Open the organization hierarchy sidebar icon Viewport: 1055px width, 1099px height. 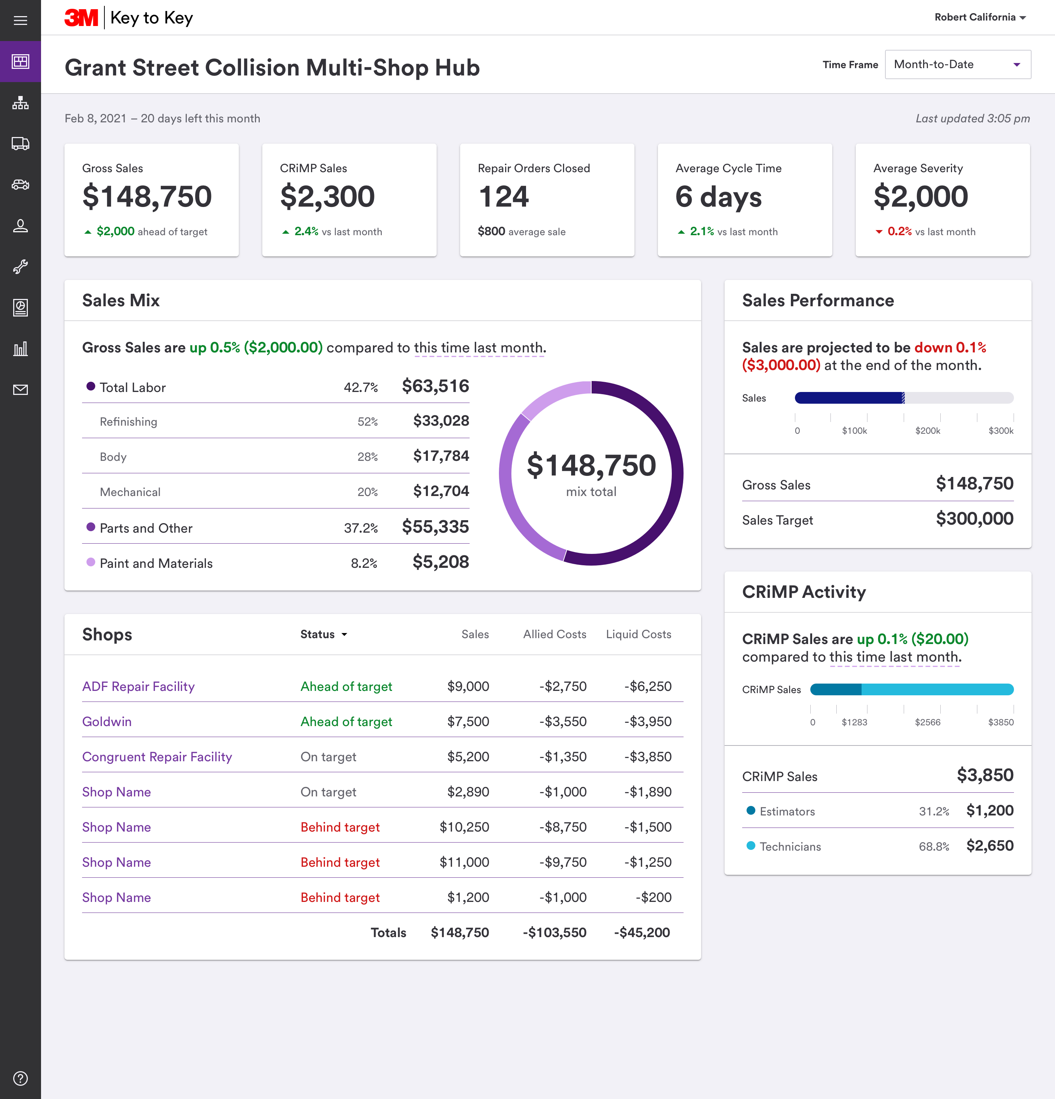tap(20, 103)
